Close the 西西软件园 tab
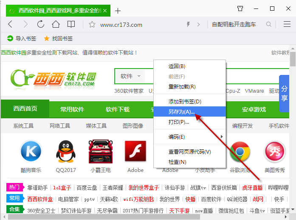 105,11
